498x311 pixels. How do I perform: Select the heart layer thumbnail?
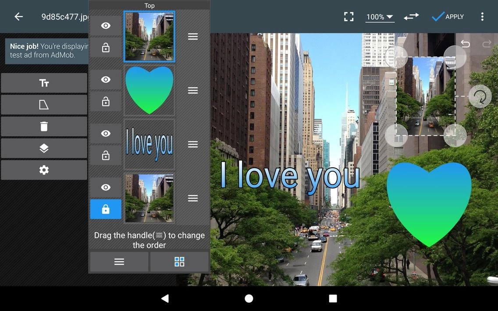pyautogui.click(x=149, y=90)
